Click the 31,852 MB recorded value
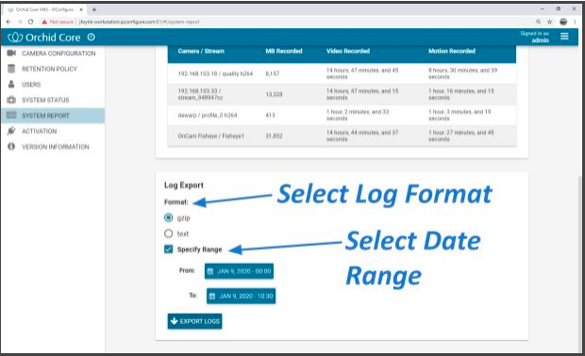Image resolution: width=585 pixels, height=356 pixels. [x=274, y=136]
